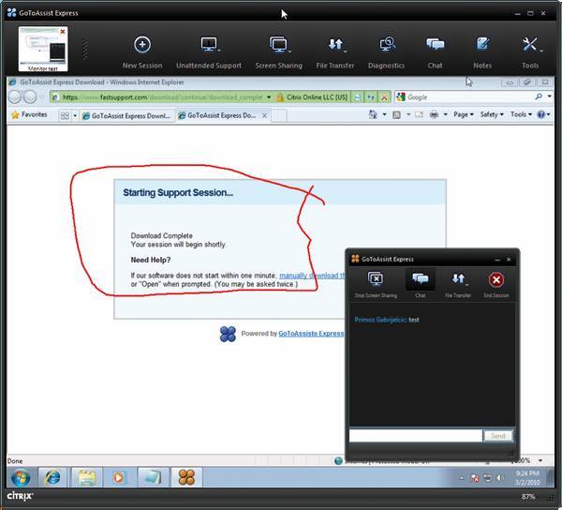This screenshot has height=510, width=562.
Task: Click the Windows Start button
Action: (21, 478)
